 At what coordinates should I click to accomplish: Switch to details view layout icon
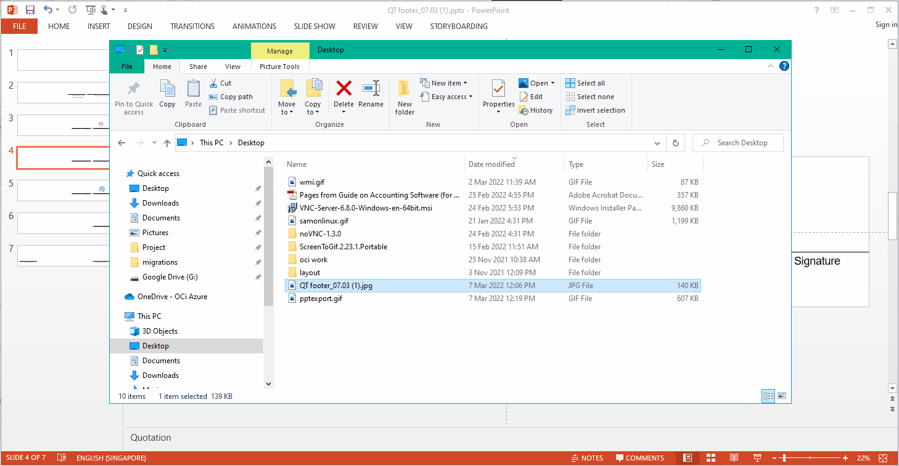(x=768, y=396)
